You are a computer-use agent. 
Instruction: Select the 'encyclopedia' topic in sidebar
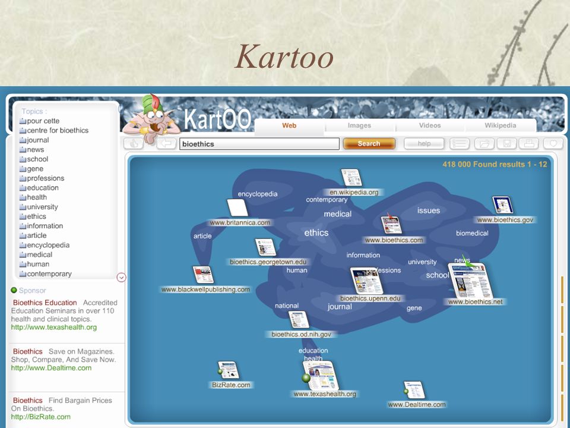(x=45, y=245)
